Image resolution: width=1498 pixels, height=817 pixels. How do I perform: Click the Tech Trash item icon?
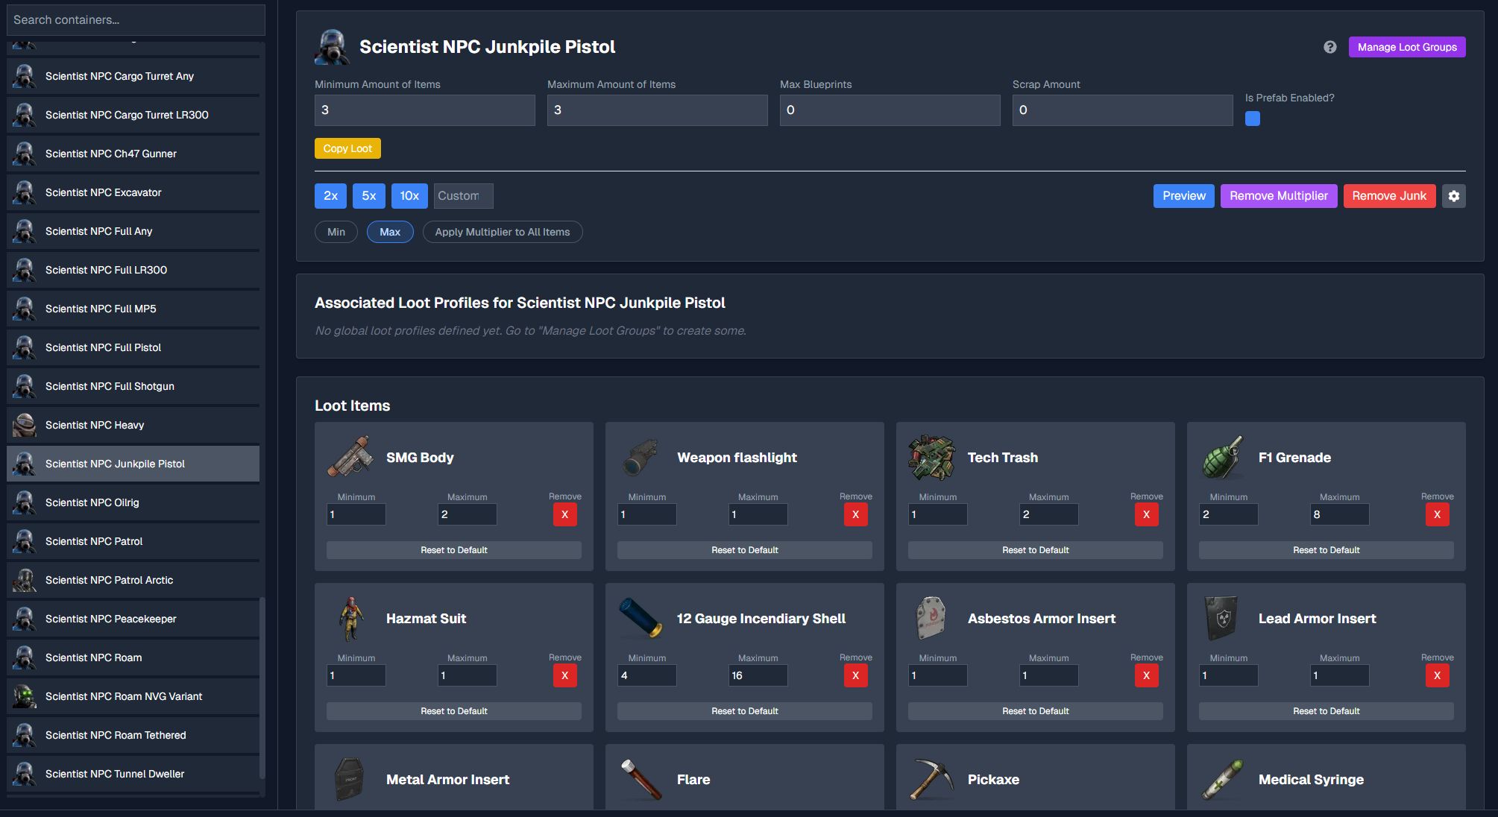(x=931, y=457)
